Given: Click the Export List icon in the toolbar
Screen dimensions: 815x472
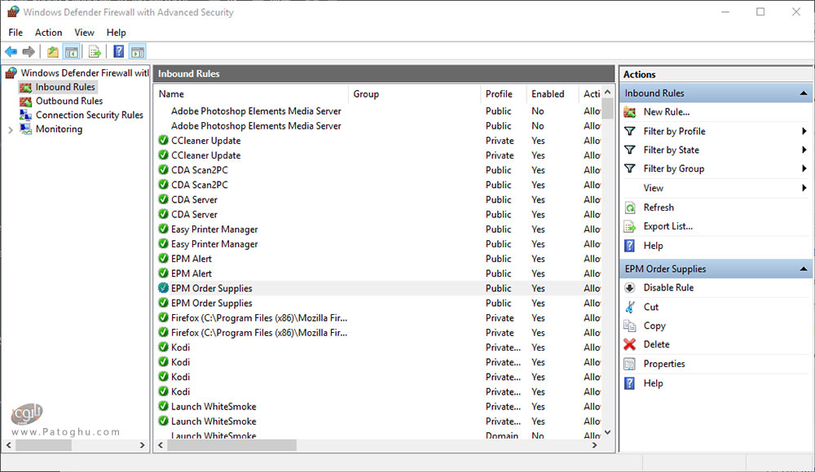Looking at the screenshot, I should click(x=95, y=51).
